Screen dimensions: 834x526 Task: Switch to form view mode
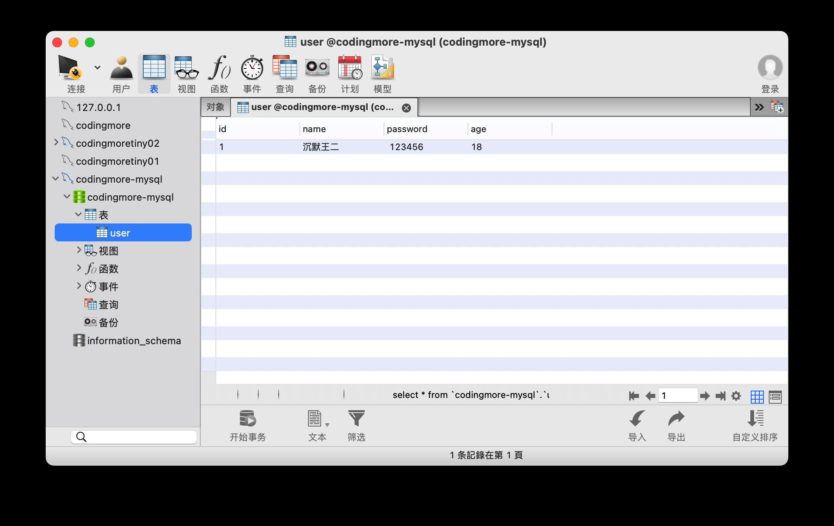[x=775, y=396]
